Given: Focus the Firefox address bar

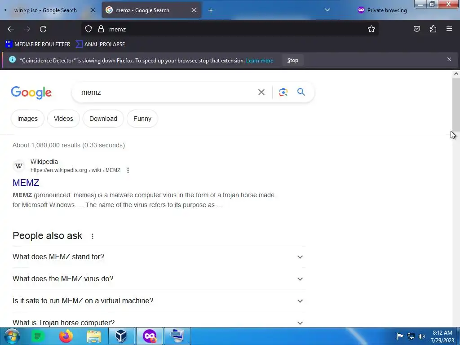Looking at the screenshot, I should pos(234,29).
